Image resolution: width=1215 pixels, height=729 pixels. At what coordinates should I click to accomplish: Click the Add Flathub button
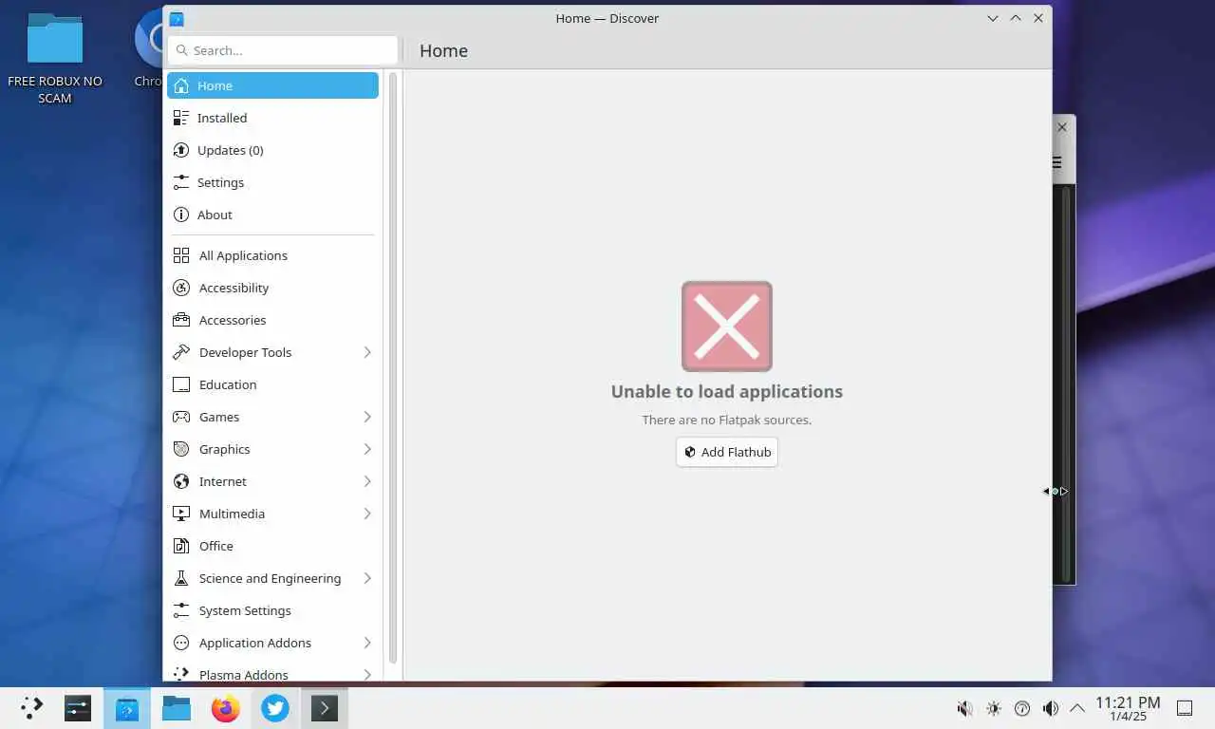[x=727, y=452]
